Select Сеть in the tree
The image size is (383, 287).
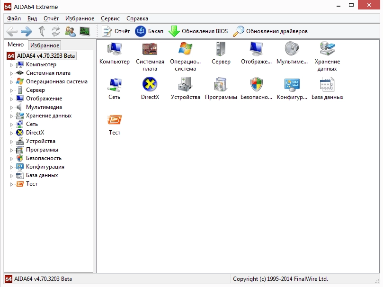[32, 124]
